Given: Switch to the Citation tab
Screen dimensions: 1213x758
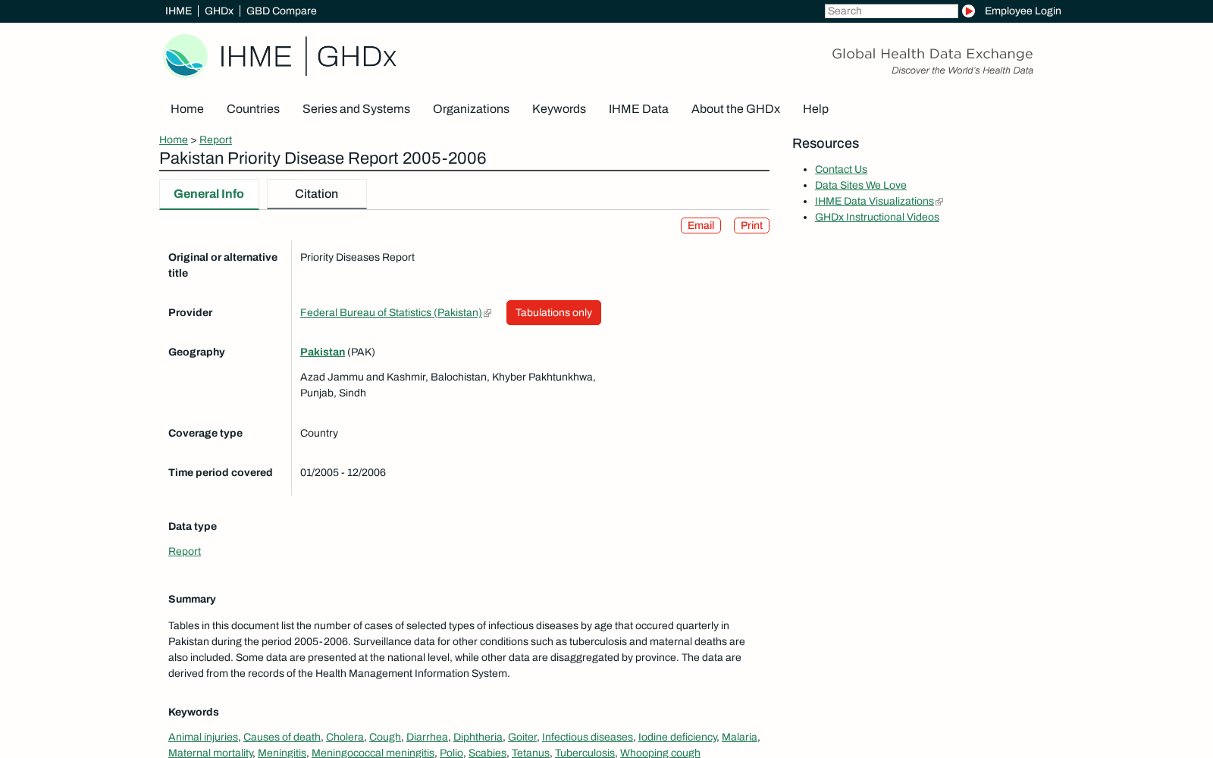Looking at the screenshot, I should [x=316, y=194].
